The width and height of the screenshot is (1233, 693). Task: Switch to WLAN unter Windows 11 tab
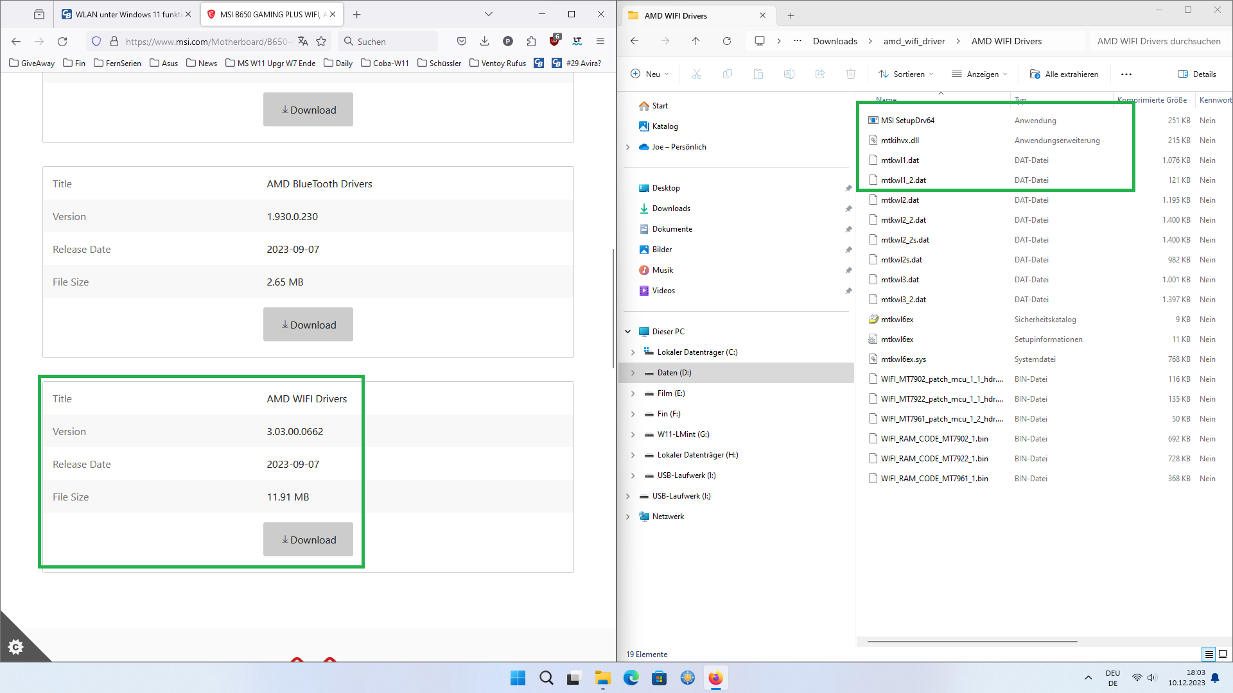tap(121, 14)
